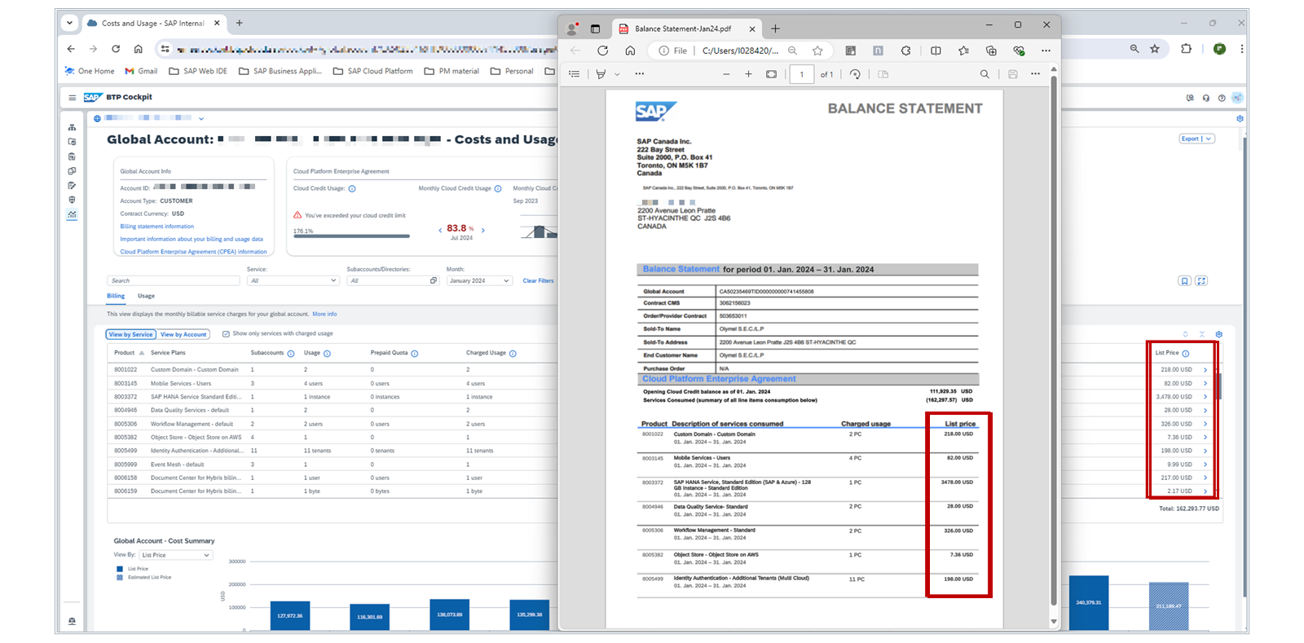
Task: Zoom in the PDF with plus icon
Action: (748, 74)
